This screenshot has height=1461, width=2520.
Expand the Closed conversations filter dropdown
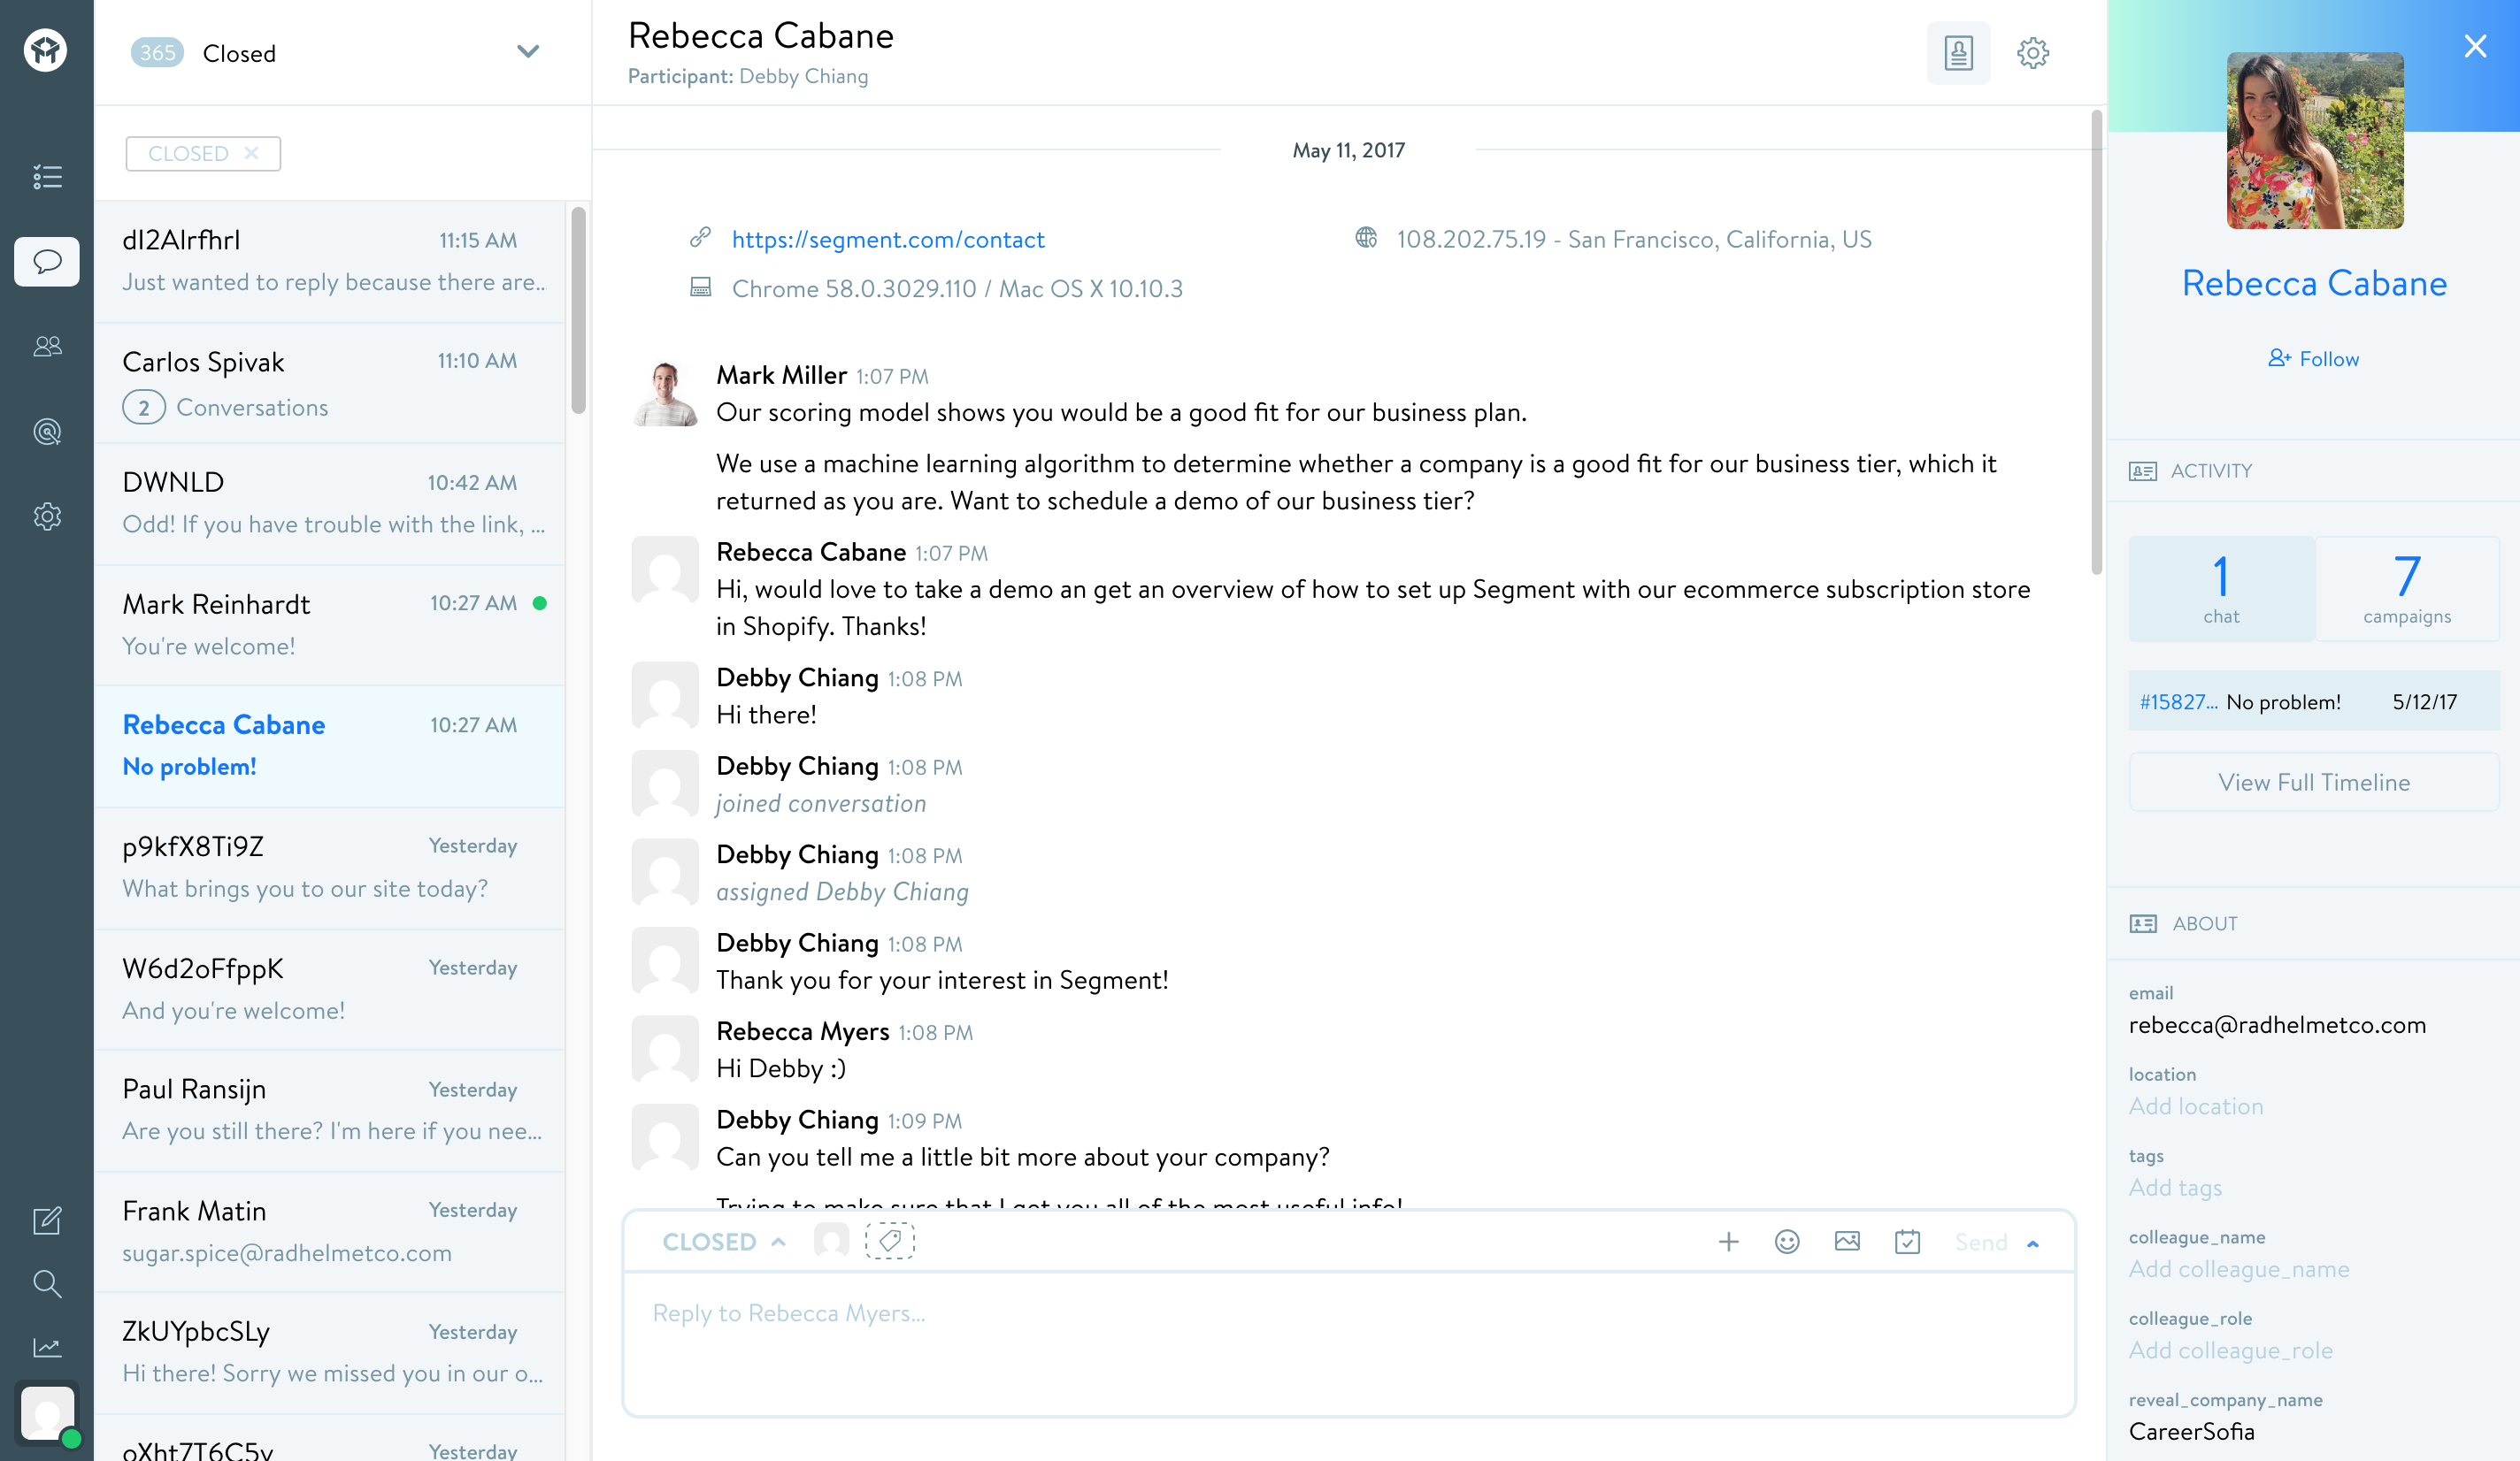(528, 51)
